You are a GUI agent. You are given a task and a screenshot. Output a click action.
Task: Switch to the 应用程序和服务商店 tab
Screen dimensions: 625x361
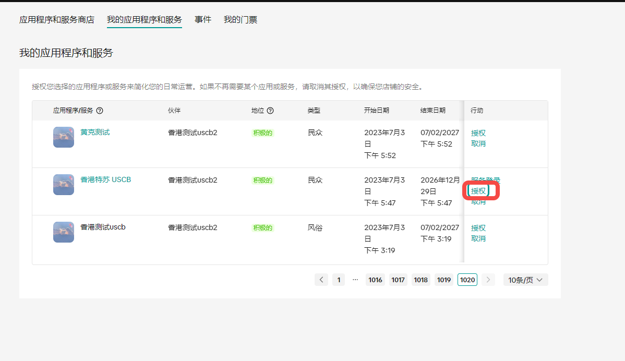point(57,20)
